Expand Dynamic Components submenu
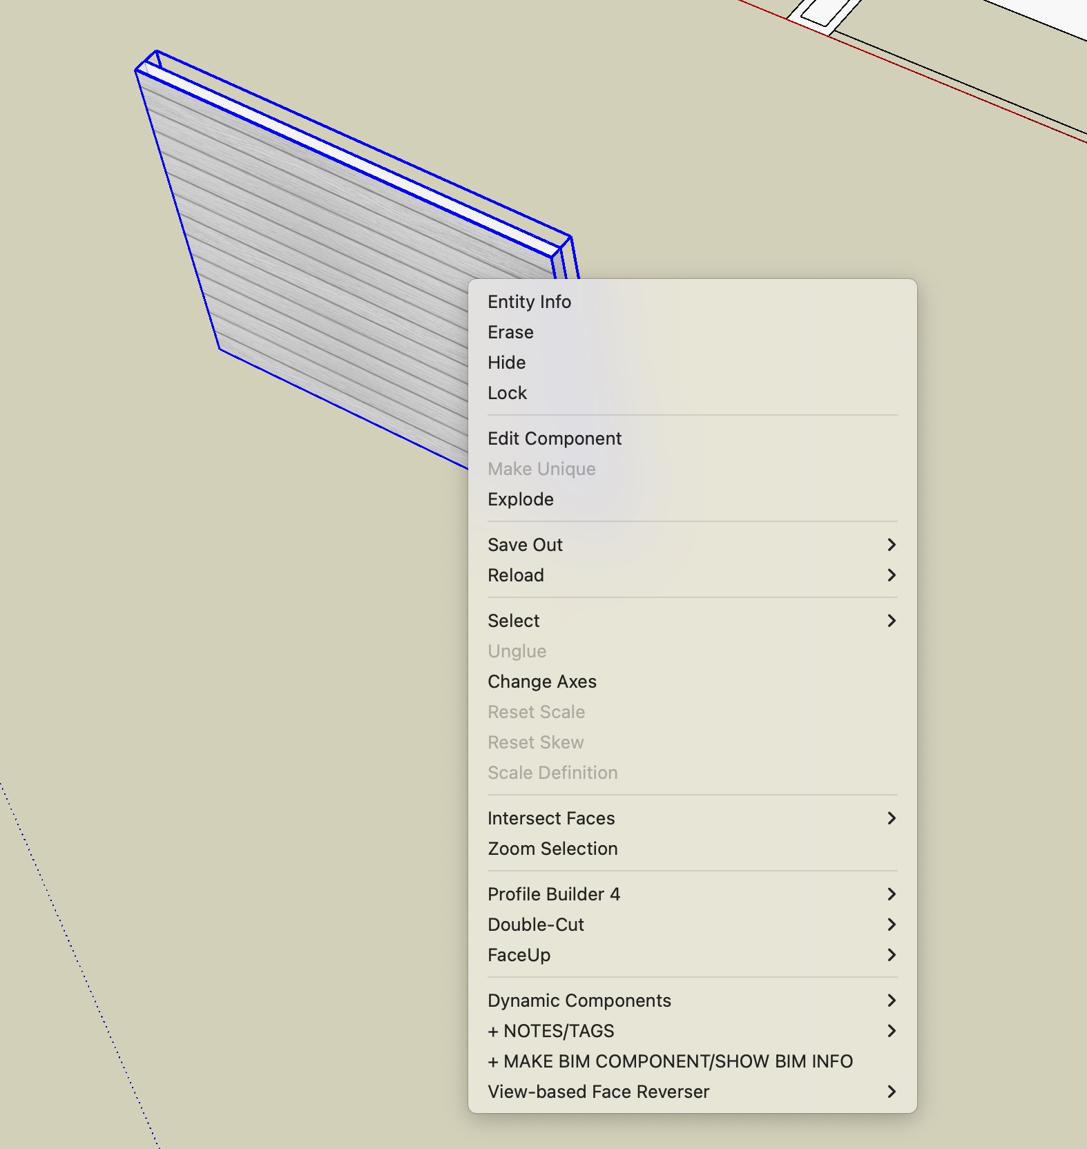Viewport: 1087px width, 1149px height. tap(579, 1001)
